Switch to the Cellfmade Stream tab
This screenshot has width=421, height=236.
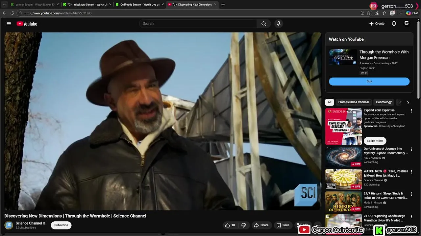140,5
